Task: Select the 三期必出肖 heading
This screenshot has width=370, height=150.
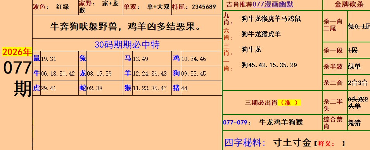Action: click(261, 103)
